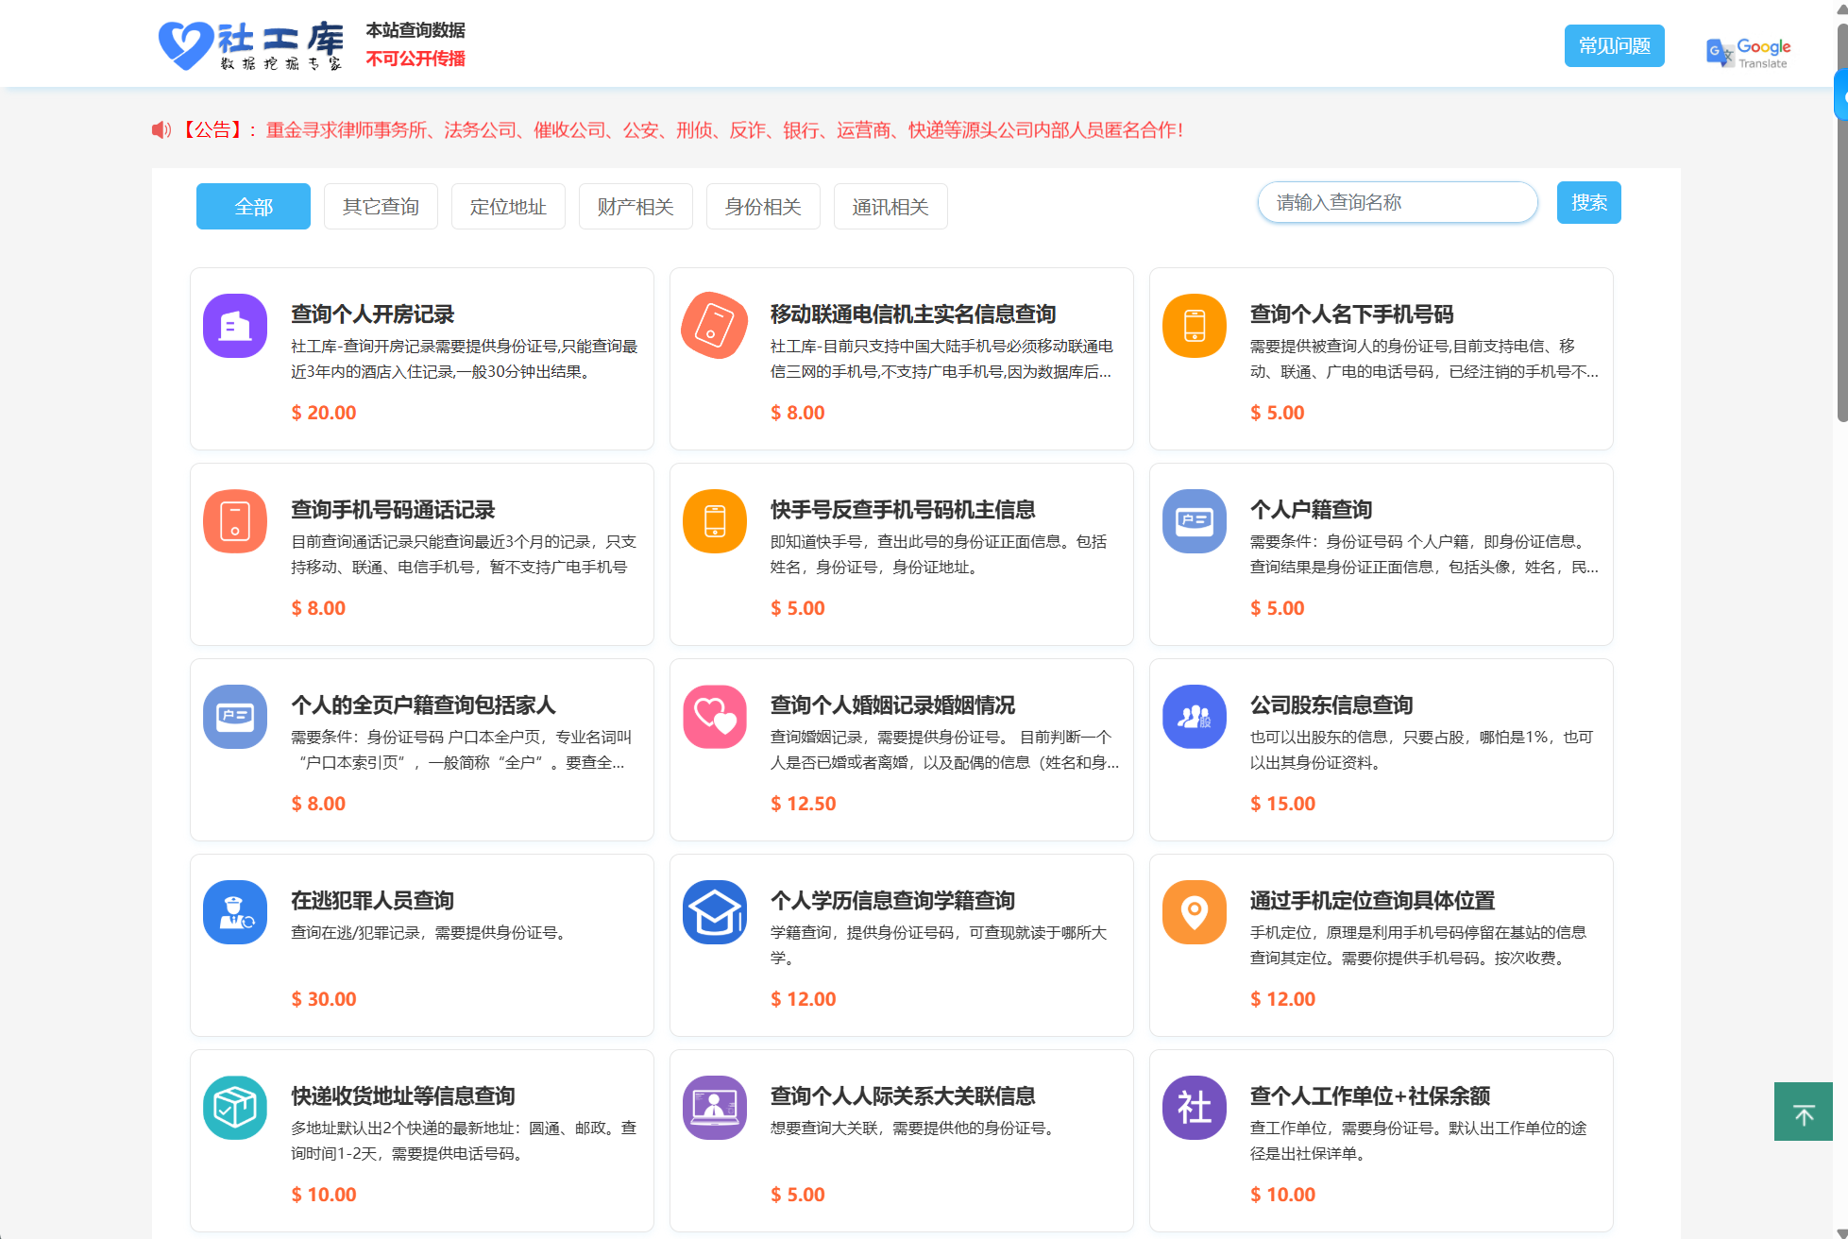1848x1239 pixels.
Task: Click the purple 社 character icon
Action: [1194, 1108]
